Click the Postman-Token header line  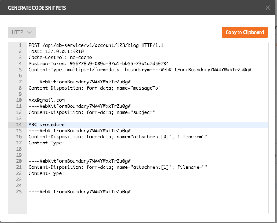pyautogui.click(x=99, y=64)
